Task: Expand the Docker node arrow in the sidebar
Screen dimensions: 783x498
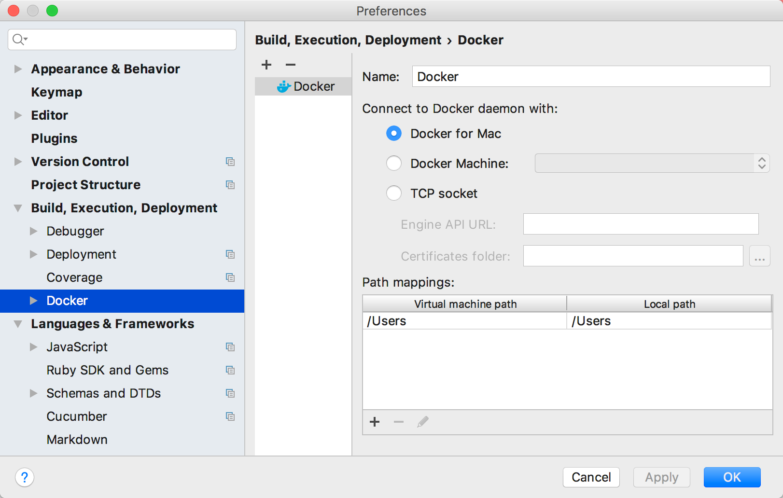Action: click(33, 301)
